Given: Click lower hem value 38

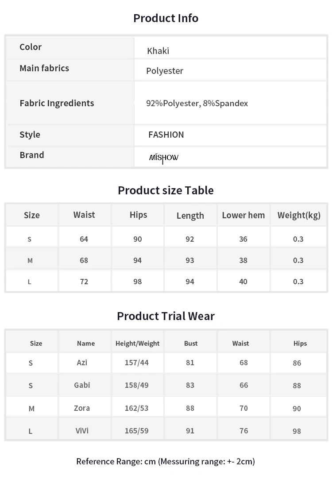Looking at the screenshot, I should coord(243,260).
